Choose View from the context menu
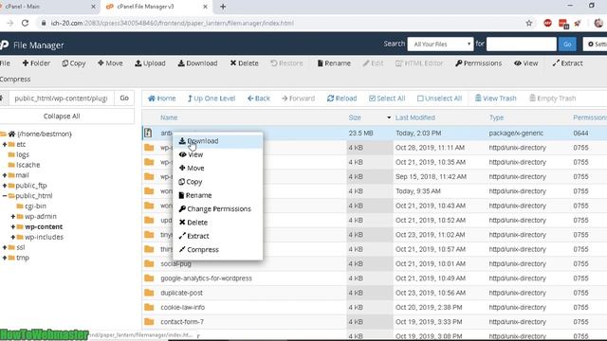This screenshot has width=607, height=341. point(217,154)
